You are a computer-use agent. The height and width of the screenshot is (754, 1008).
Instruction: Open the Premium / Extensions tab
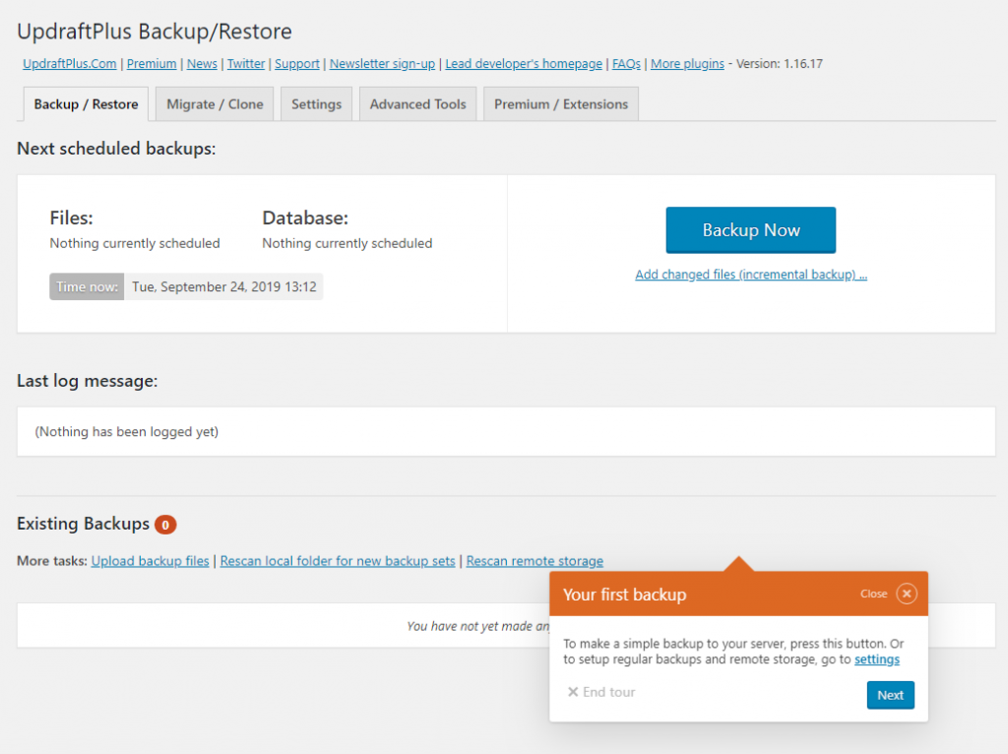point(560,104)
